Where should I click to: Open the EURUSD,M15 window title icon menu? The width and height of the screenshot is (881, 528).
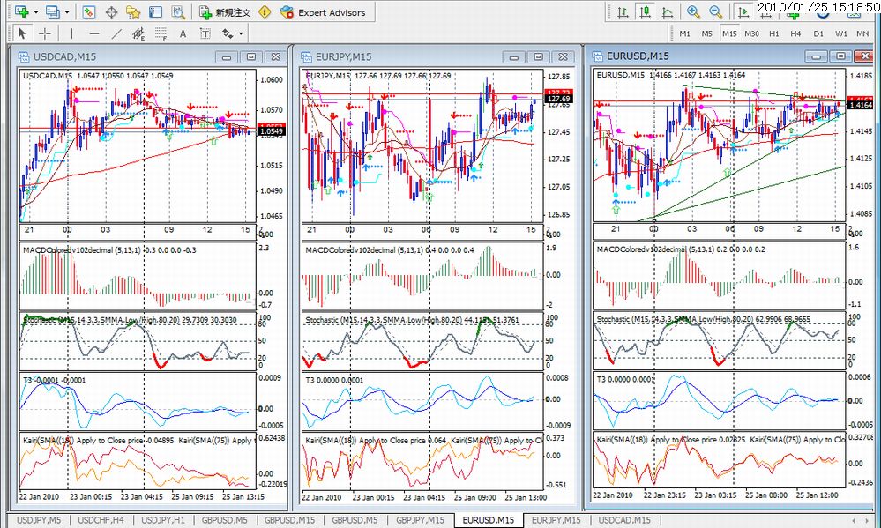pos(597,56)
